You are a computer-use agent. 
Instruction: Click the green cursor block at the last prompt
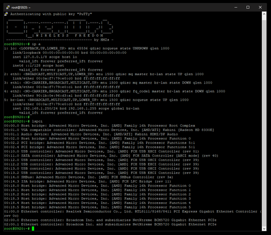coord(33,229)
